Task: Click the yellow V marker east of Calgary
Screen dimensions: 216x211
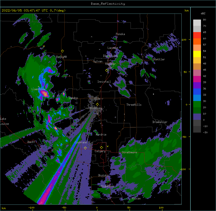Action: pyautogui.click(x=107, y=146)
